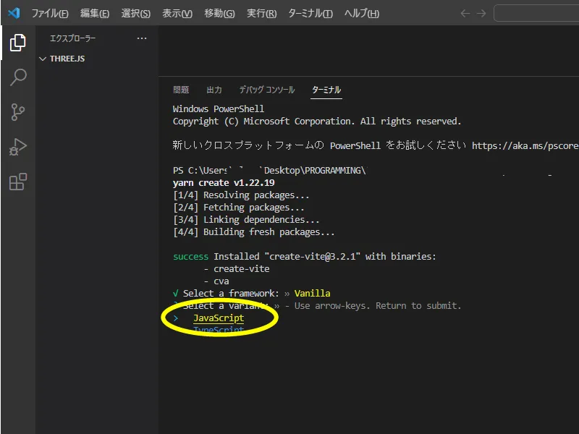The image size is (579, 434).
Task: Click the '- create-vite' binary line
Action: pyautogui.click(x=237, y=268)
